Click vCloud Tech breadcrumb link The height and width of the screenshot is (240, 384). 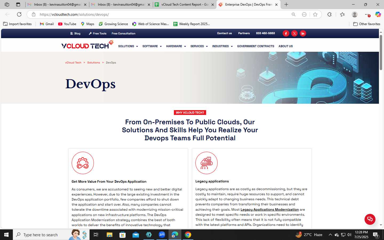click(73, 63)
